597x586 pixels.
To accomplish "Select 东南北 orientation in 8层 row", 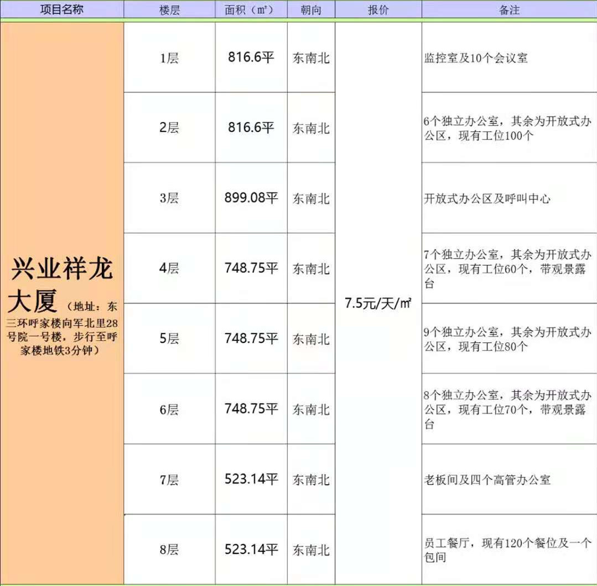I will coord(311,549).
